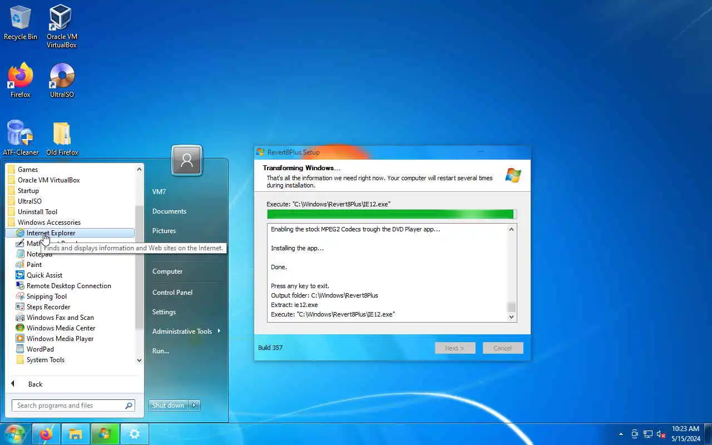Click the Build 357 label
The image size is (712, 445).
(x=270, y=348)
